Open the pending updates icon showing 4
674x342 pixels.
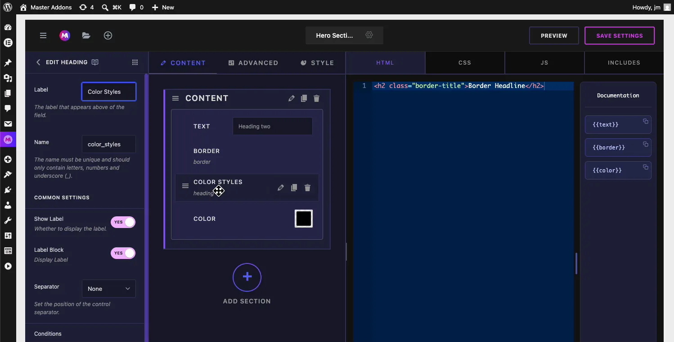(x=86, y=7)
